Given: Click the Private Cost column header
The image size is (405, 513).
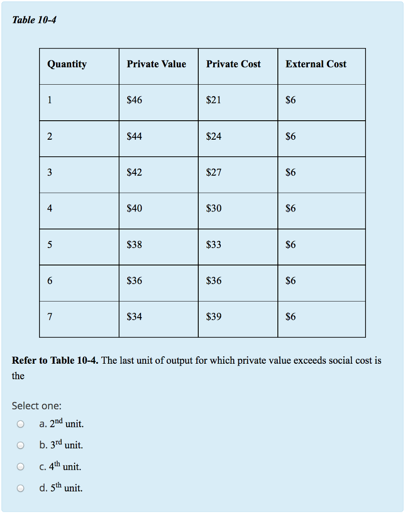Looking at the screenshot, I should pos(233,64).
